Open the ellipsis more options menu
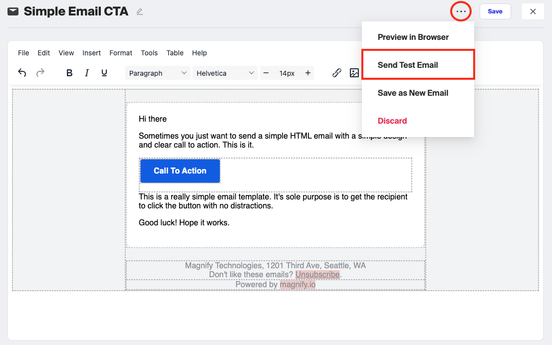552x345 pixels. 460,11
